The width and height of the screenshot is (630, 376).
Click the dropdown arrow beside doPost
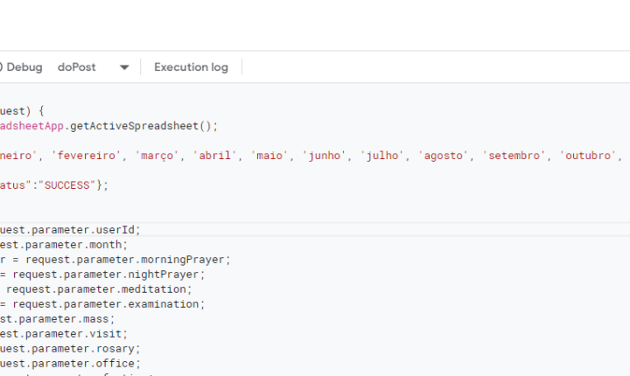[124, 67]
